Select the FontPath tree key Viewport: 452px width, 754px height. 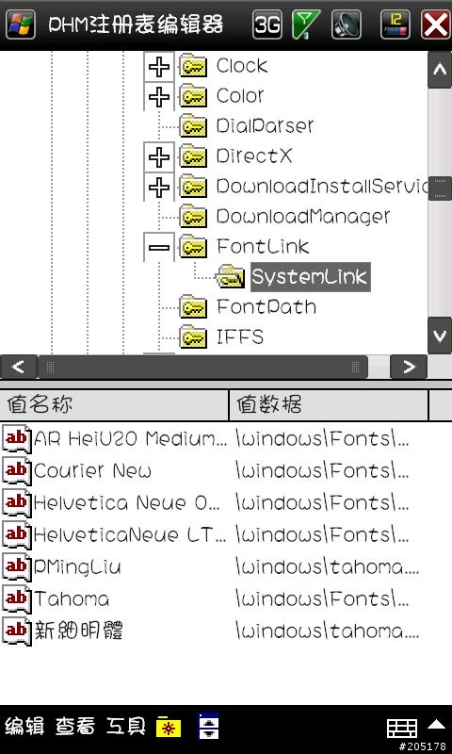266,307
